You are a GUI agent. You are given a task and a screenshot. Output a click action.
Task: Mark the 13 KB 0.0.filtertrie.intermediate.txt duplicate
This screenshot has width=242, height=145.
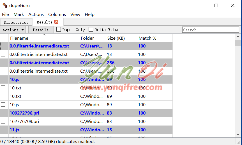pos(3,54)
